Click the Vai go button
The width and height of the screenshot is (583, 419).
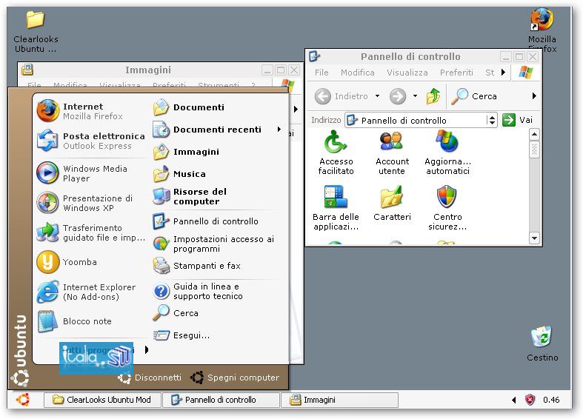pyautogui.click(x=517, y=120)
